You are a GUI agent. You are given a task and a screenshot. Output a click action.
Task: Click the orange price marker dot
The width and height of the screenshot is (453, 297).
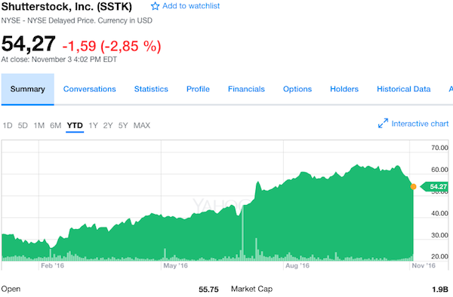pos(414,186)
